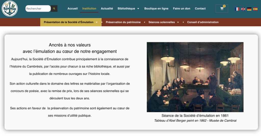261x137 pixels.
Task: Expand the Bibliothèque dropdown arrow
Action: (x=138, y=9)
